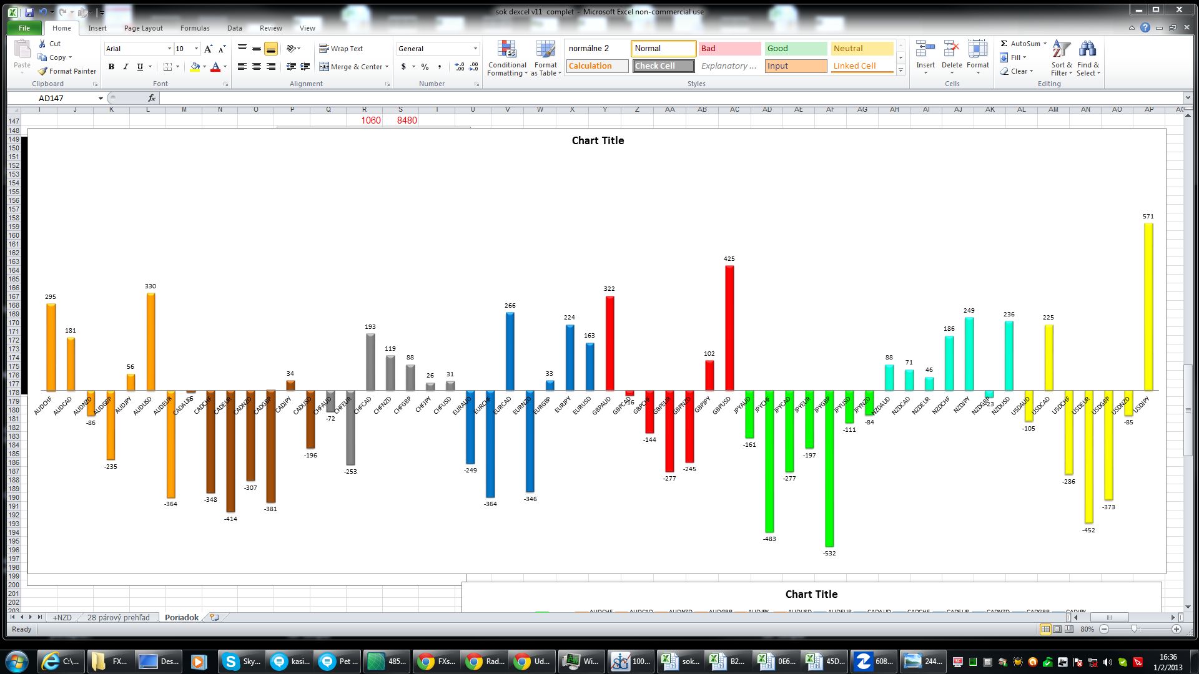Center the text horizontally
The width and height of the screenshot is (1199, 674).
(x=257, y=67)
